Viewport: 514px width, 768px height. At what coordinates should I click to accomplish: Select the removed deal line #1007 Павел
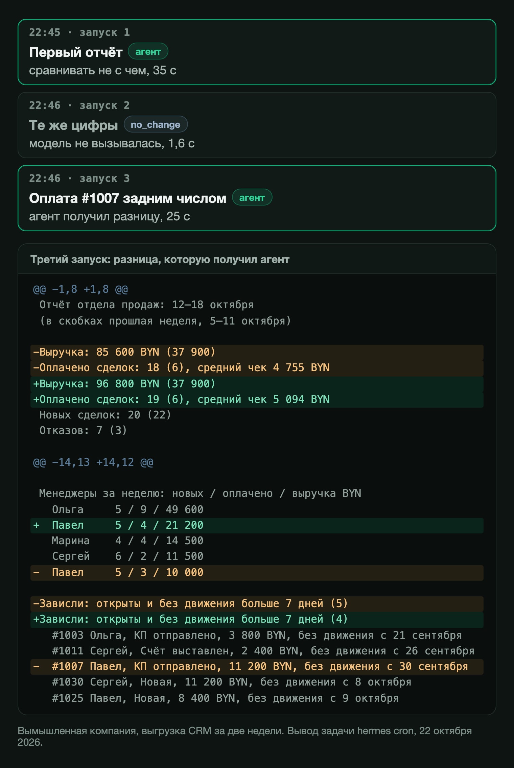pos(257,667)
